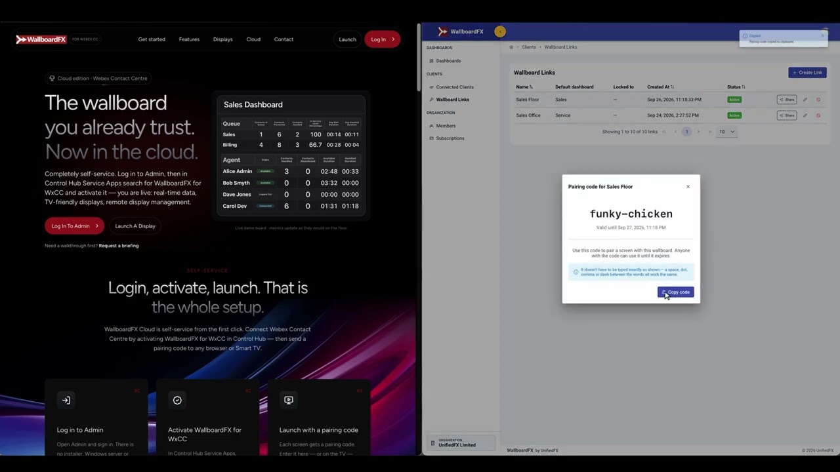The image size is (840, 472).
Task: Click the Log In To Admin button
Action: (74, 226)
